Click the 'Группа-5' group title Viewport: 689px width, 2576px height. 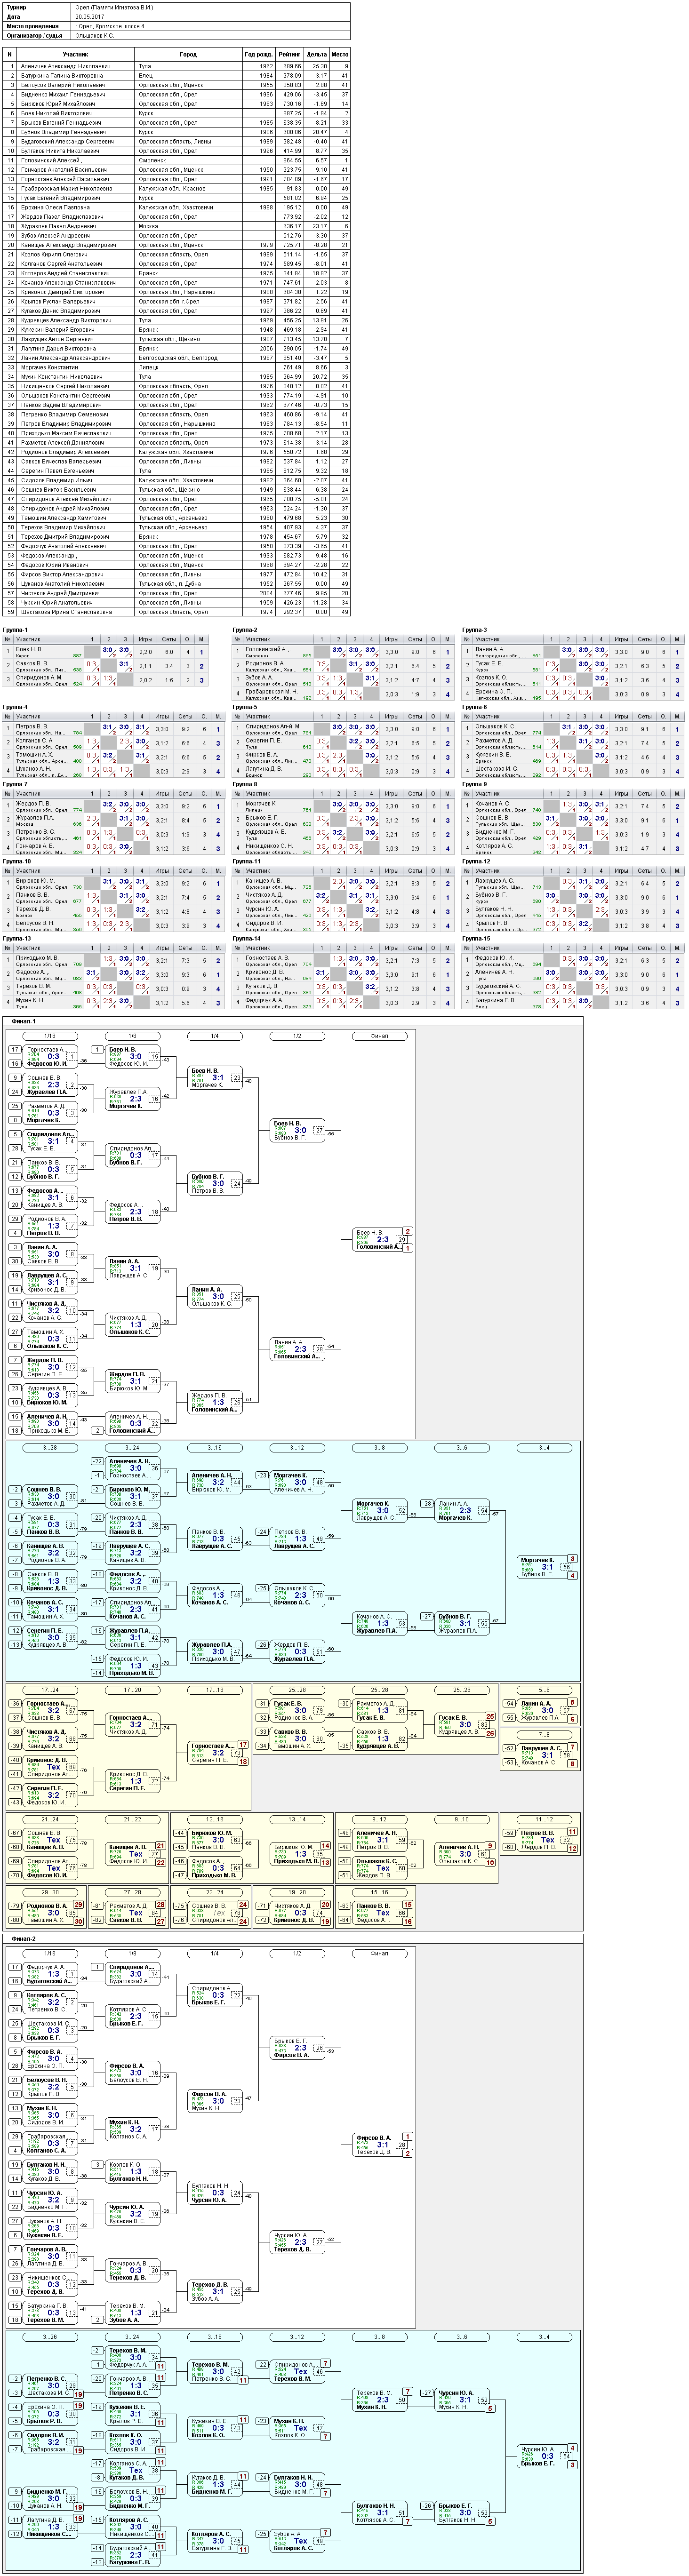pyautogui.click(x=245, y=707)
